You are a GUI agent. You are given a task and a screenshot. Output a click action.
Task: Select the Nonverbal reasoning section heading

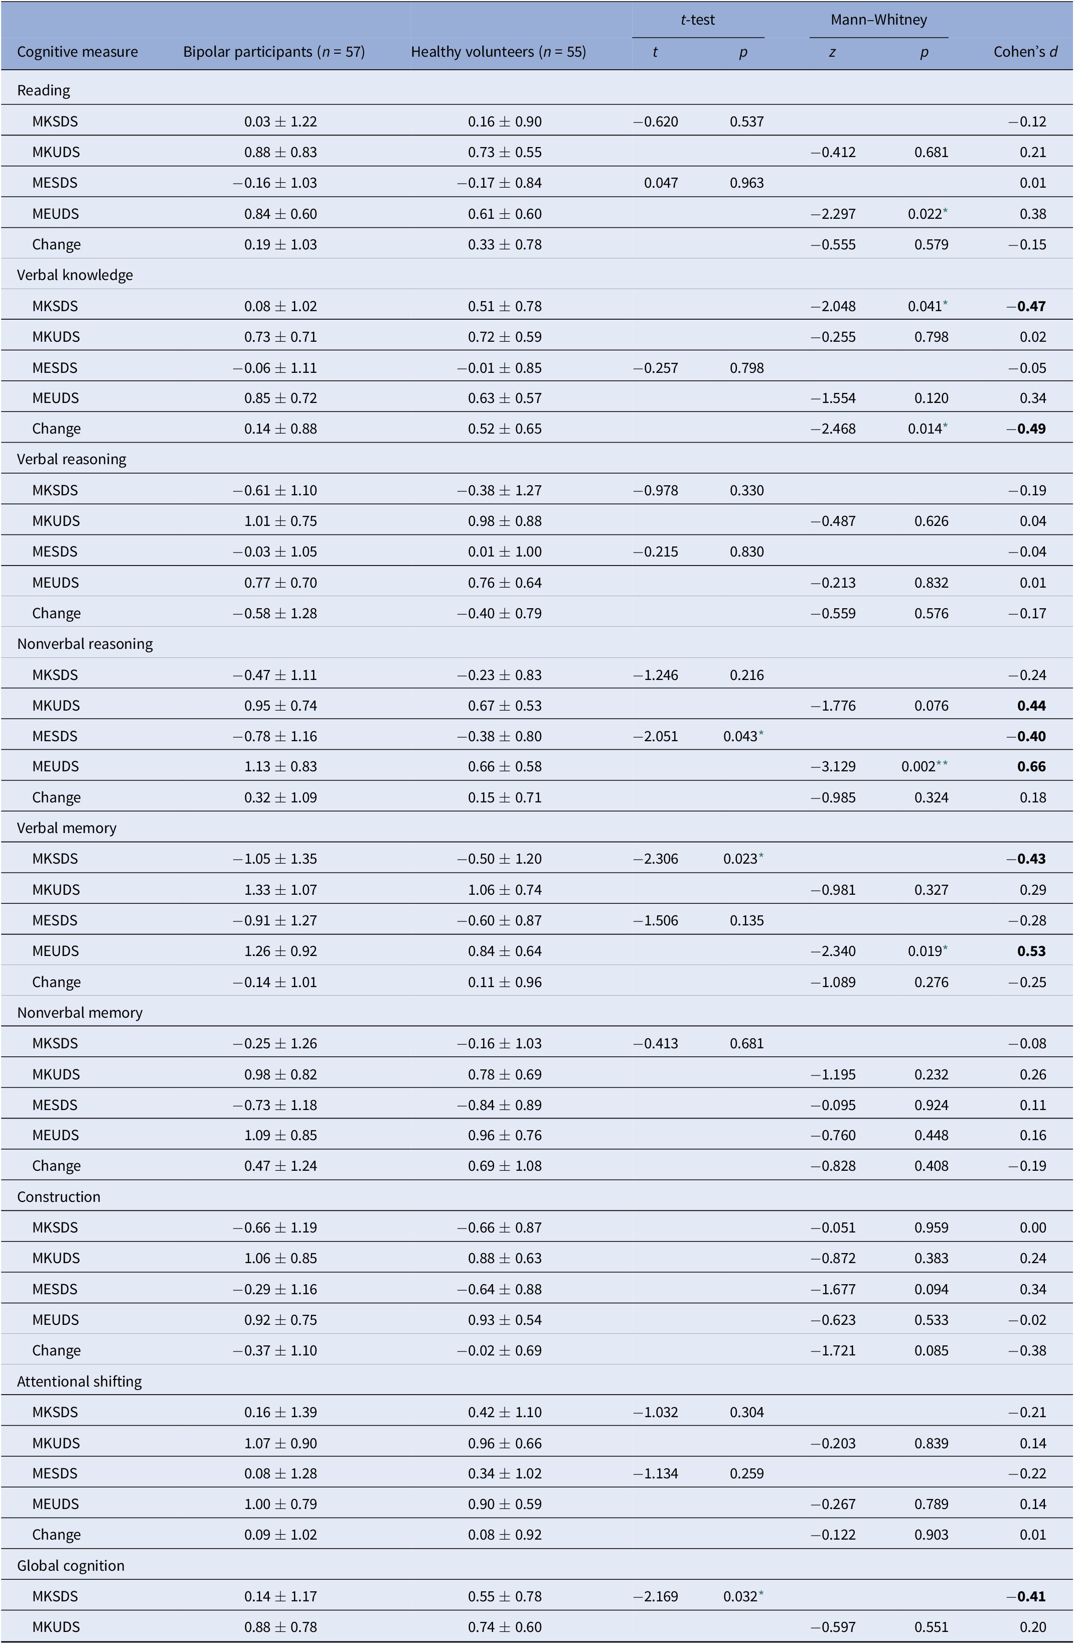[85, 644]
